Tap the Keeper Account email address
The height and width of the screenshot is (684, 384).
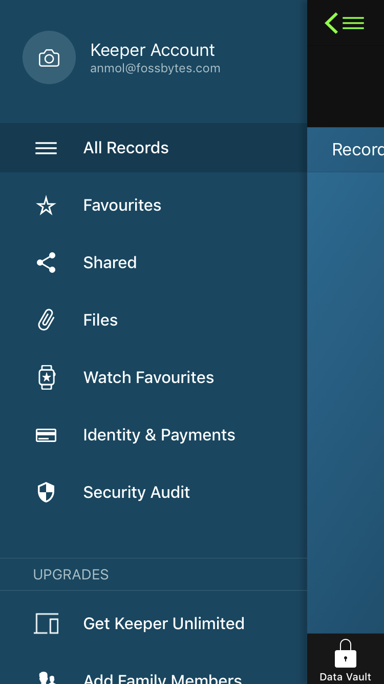(155, 69)
